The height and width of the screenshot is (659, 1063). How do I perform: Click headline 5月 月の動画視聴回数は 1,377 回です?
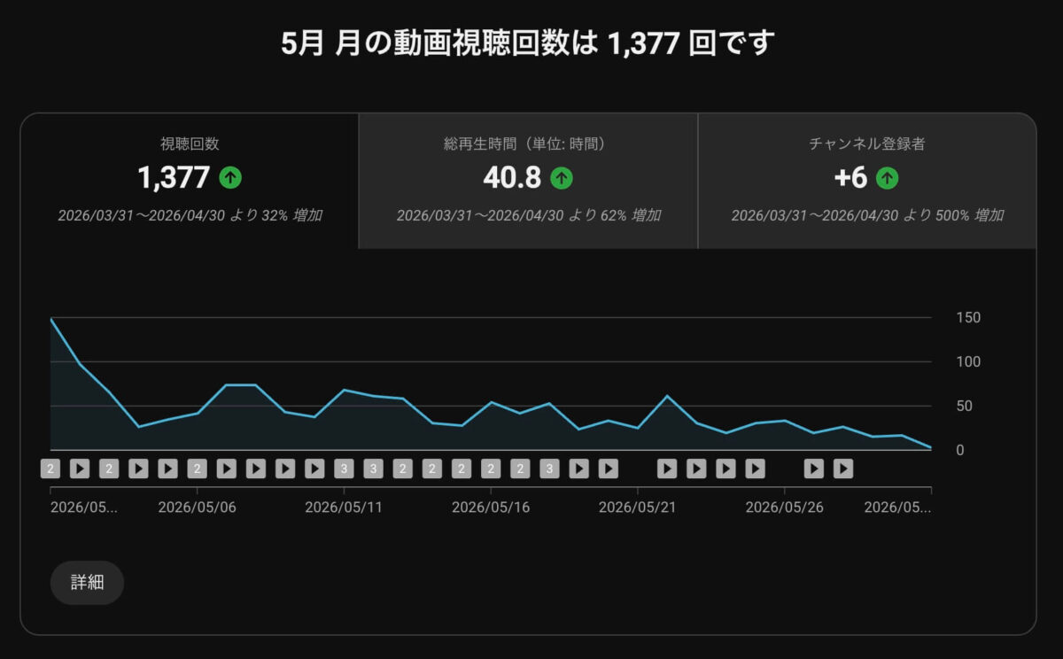(x=528, y=43)
